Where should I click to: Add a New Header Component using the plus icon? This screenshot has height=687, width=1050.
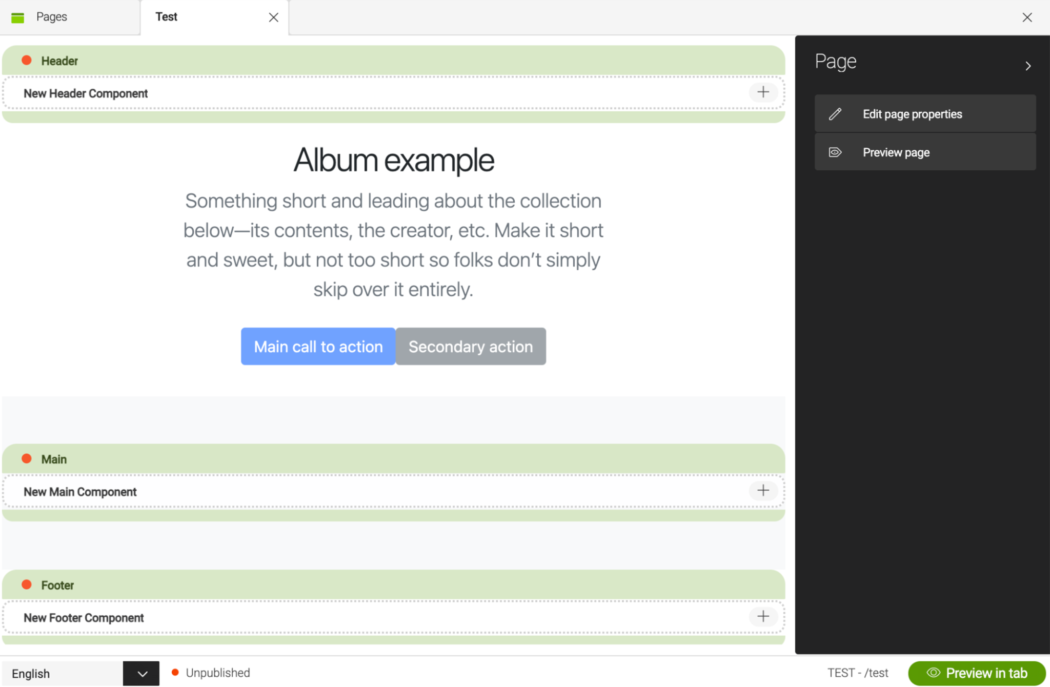pos(762,92)
